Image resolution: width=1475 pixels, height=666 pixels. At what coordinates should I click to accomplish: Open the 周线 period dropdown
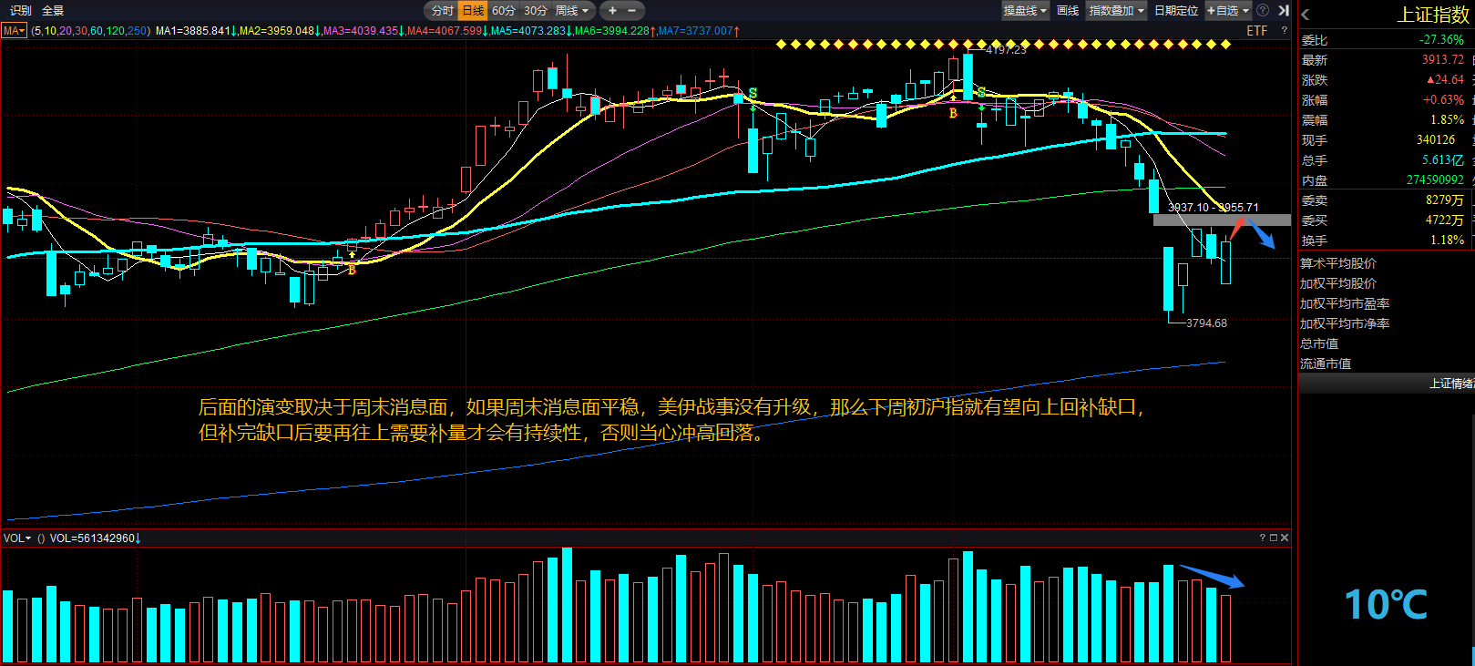(x=573, y=11)
